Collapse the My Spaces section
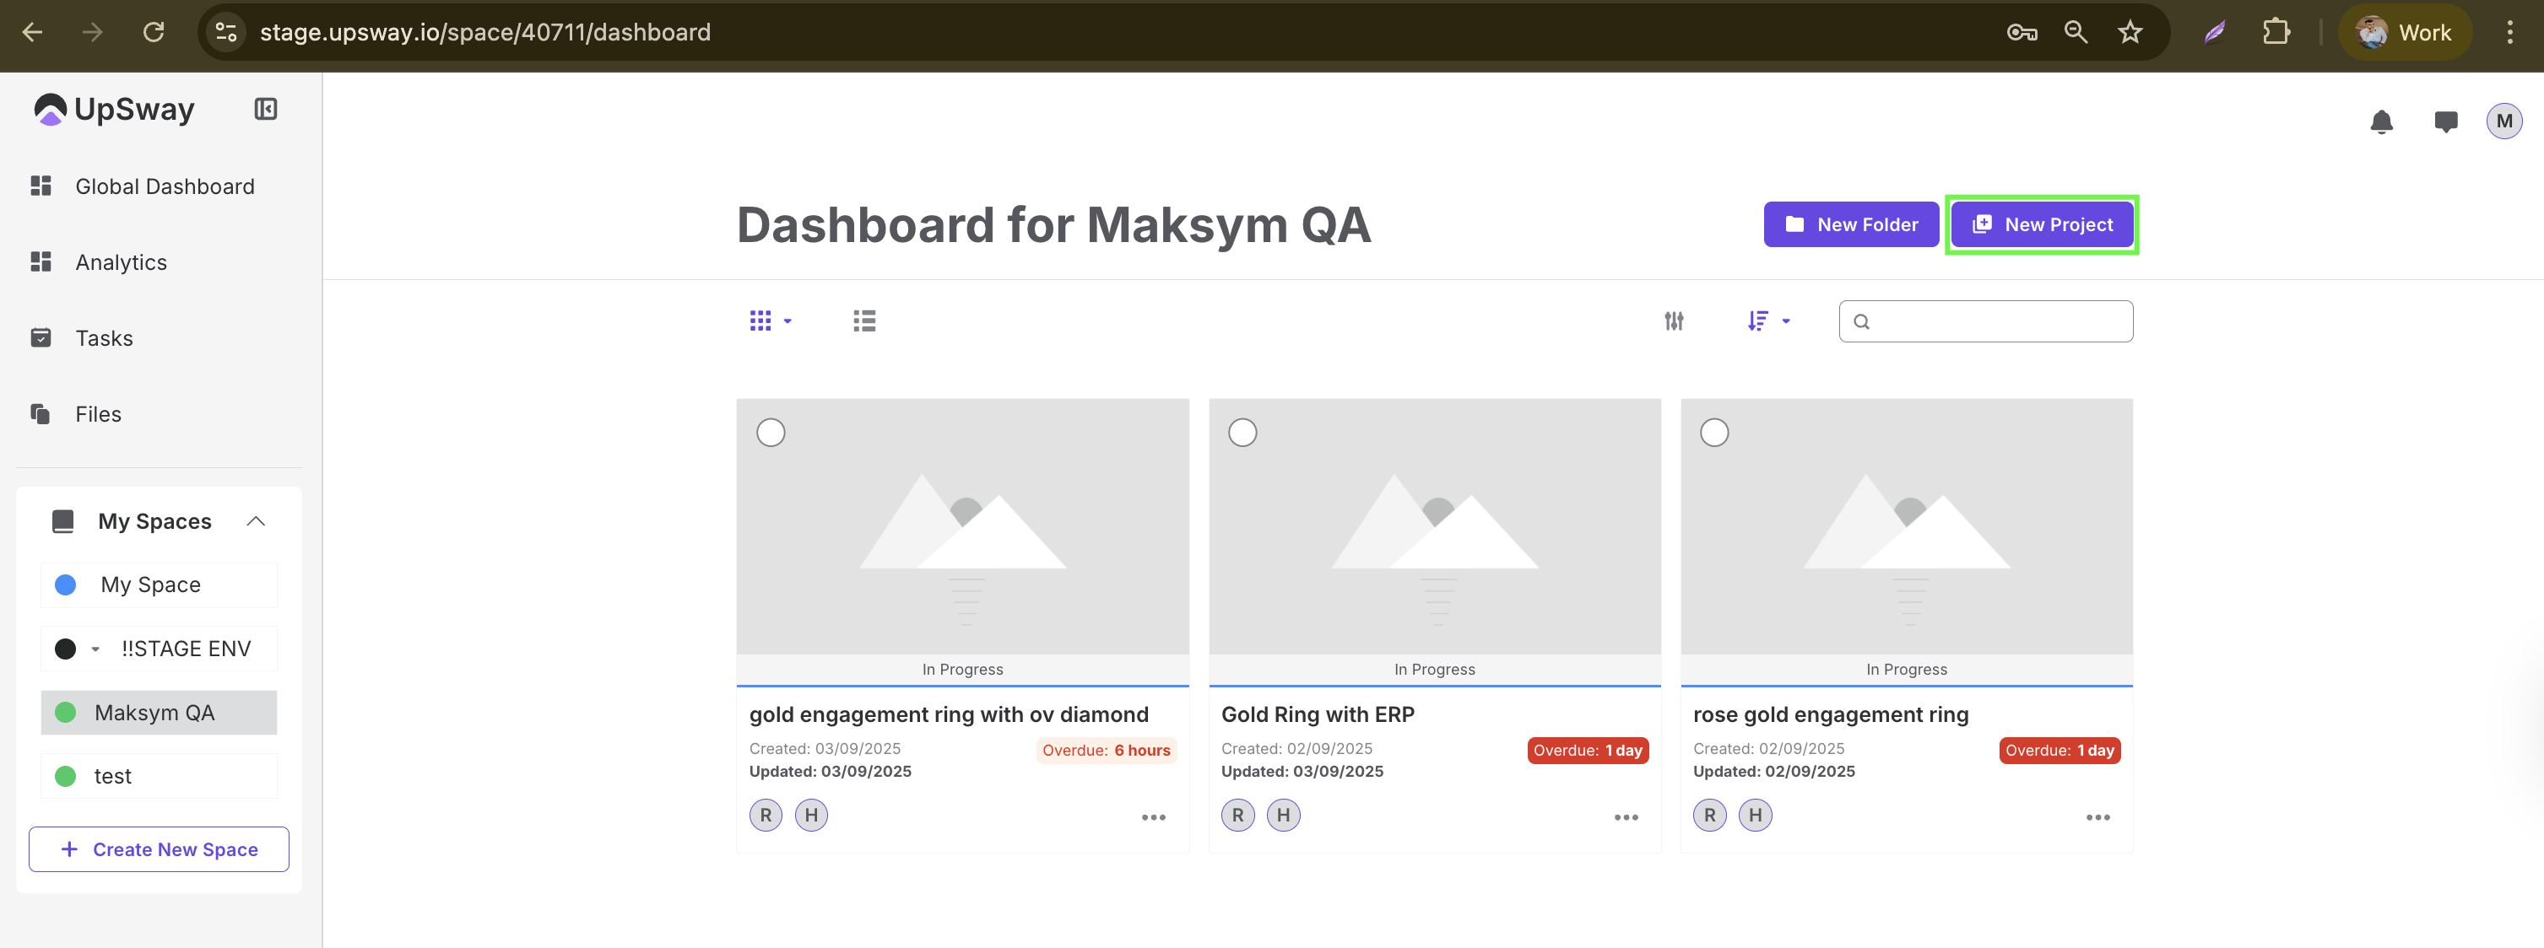2544x948 pixels. [x=256, y=521]
